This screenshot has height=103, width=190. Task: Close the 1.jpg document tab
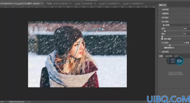95,4
